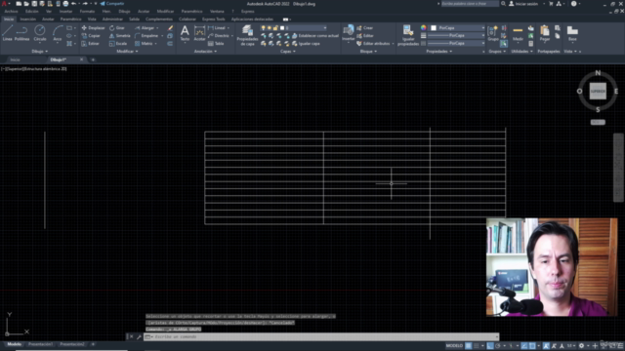Toggle snap mode in status bar
625x351 pixels.
click(477, 346)
